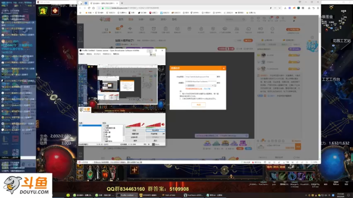Click the Douyu logo in the site header
This screenshot has width=353, height=198.
[x=105, y=19]
